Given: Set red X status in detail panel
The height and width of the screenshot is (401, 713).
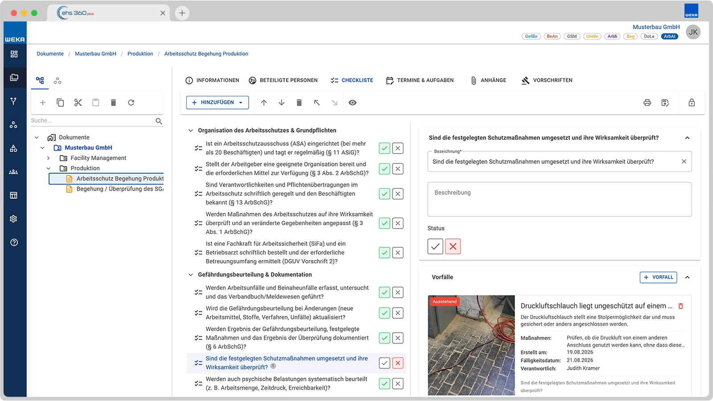Looking at the screenshot, I should pyautogui.click(x=453, y=246).
